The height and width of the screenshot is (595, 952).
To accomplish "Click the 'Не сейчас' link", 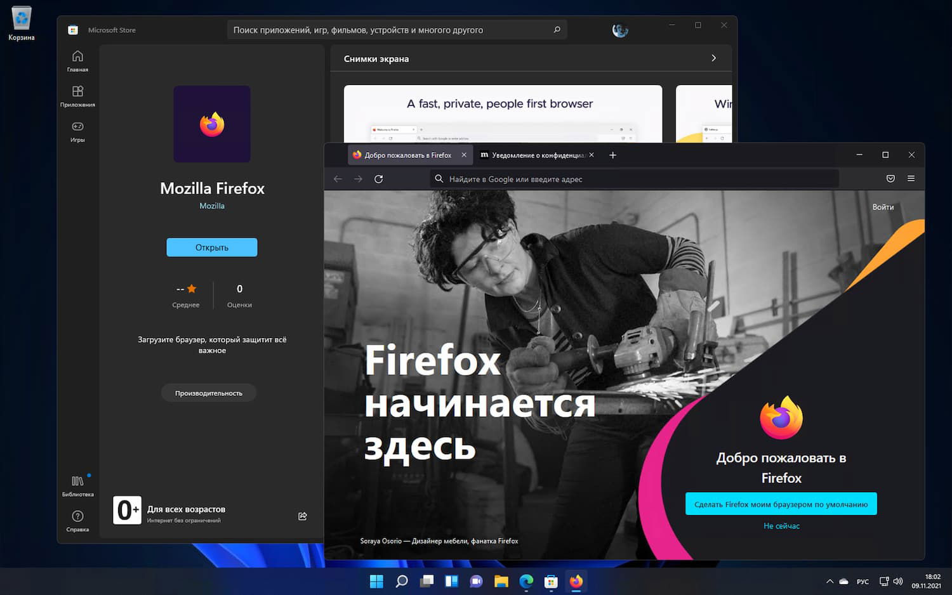I will (781, 526).
